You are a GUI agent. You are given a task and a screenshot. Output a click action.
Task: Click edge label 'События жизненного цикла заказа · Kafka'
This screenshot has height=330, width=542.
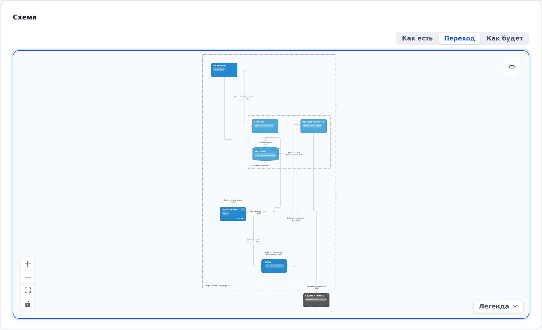274,253
